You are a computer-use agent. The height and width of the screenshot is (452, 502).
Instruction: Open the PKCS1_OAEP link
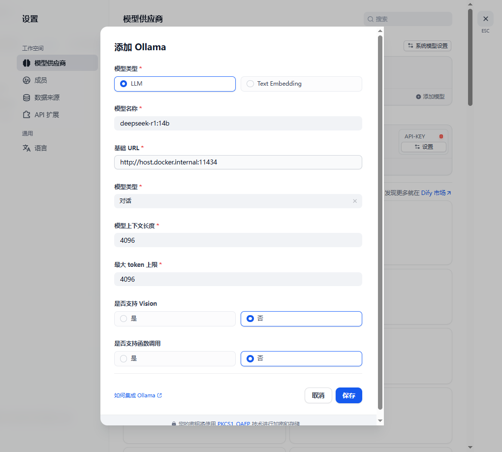234,423
